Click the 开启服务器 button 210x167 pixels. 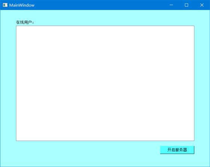point(177,150)
